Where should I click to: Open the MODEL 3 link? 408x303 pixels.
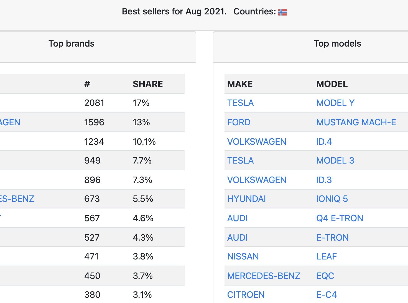(335, 161)
